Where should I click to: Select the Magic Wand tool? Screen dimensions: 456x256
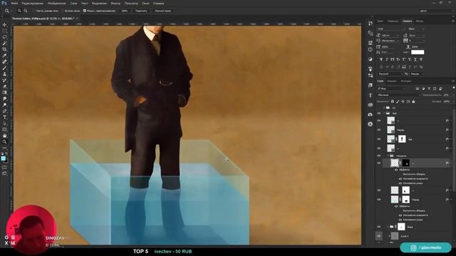pos(4,43)
